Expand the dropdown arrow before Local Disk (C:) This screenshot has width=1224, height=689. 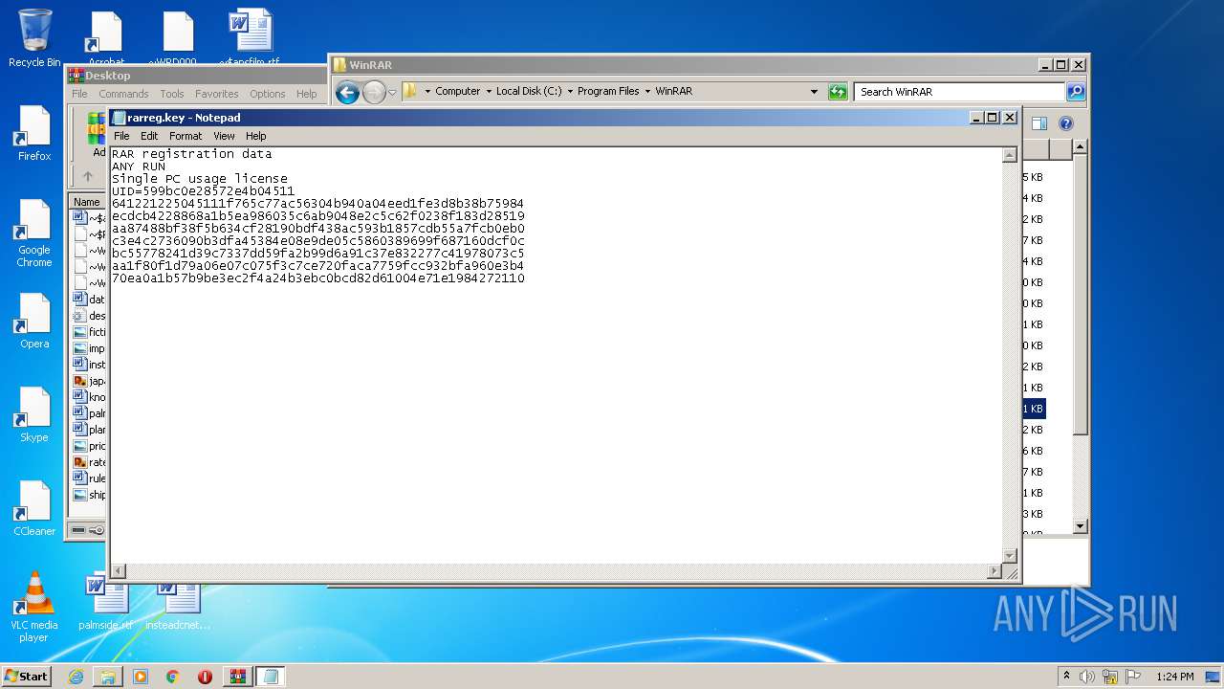click(x=488, y=92)
